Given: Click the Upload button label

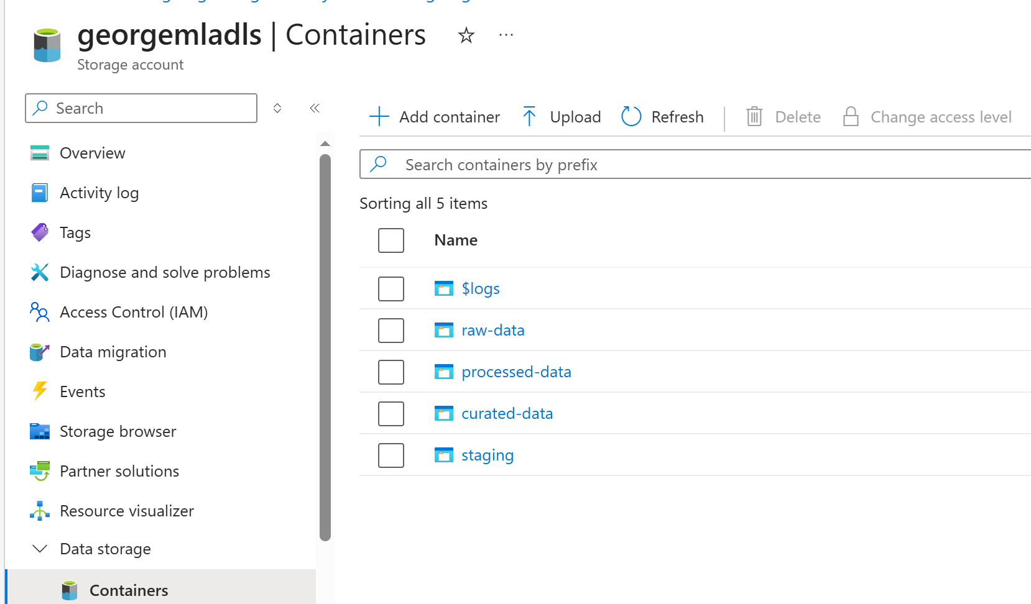Looking at the screenshot, I should coord(575,117).
